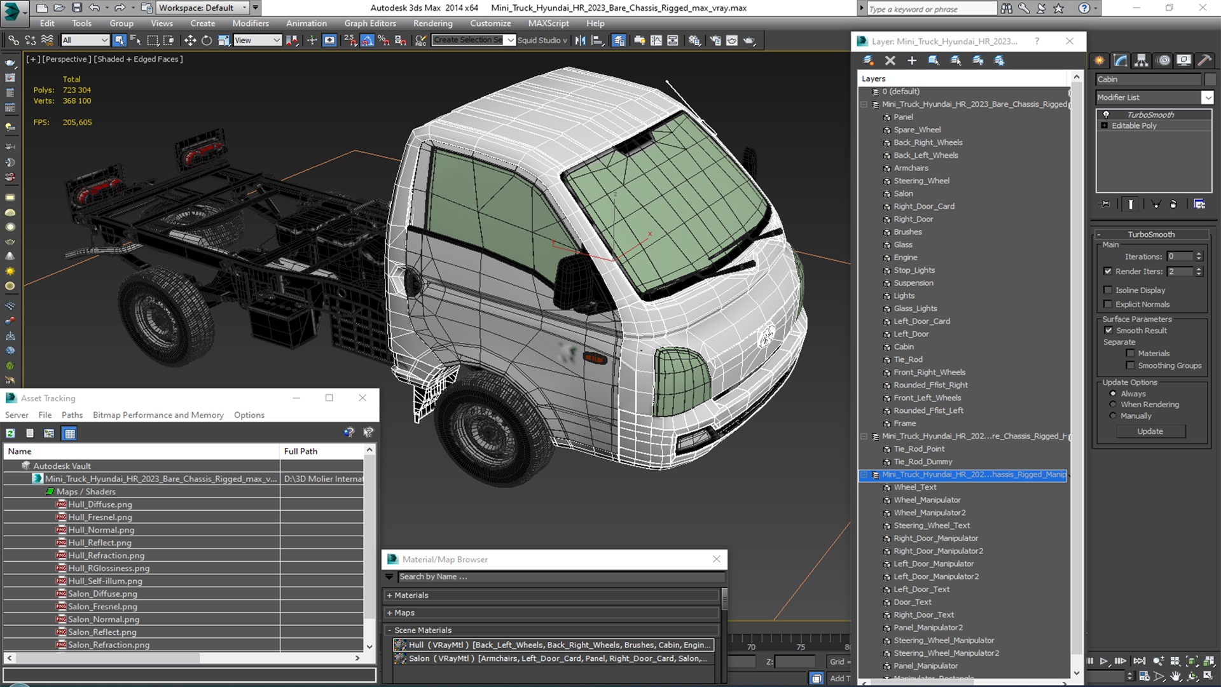This screenshot has width=1221, height=687.
Task: Open Bitmap Performance and Memory menu
Action: [158, 415]
